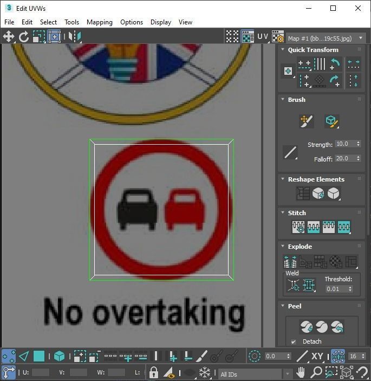Select the Rotate tool

[24, 37]
